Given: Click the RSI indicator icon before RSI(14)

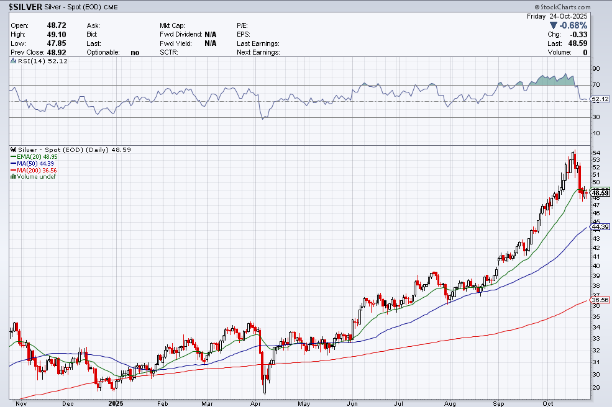Looking at the screenshot, I should click(14, 61).
